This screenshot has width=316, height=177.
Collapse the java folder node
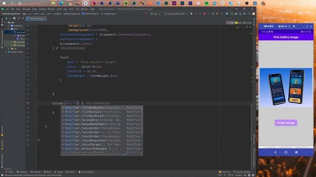9,29
